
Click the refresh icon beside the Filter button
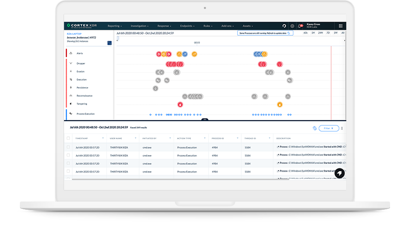(x=315, y=129)
